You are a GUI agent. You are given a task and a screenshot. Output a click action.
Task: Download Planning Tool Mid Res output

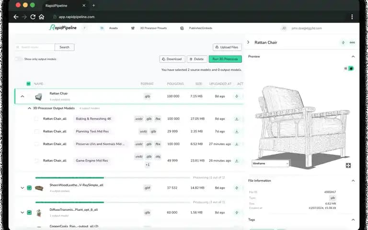237,132
